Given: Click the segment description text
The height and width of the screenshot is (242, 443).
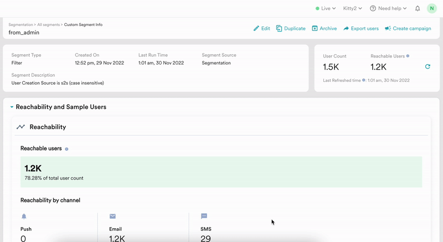Looking at the screenshot, I should pos(58,83).
